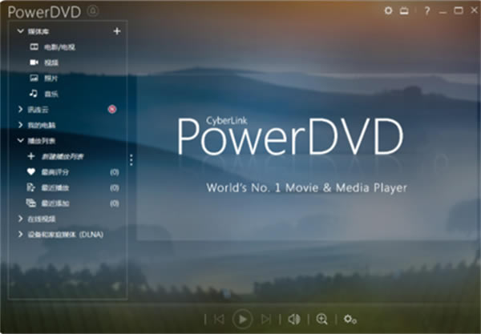Open the Music (音乐) note icon
The width and height of the screenshot is (481, 334).
(x=34, y=94)
